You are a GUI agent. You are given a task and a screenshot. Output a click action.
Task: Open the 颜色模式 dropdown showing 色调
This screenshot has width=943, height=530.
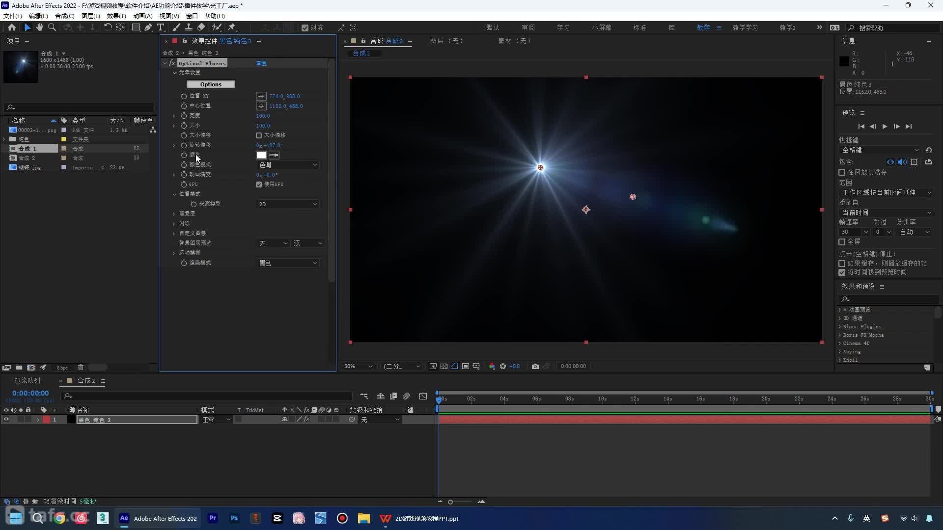coord(288,165)
